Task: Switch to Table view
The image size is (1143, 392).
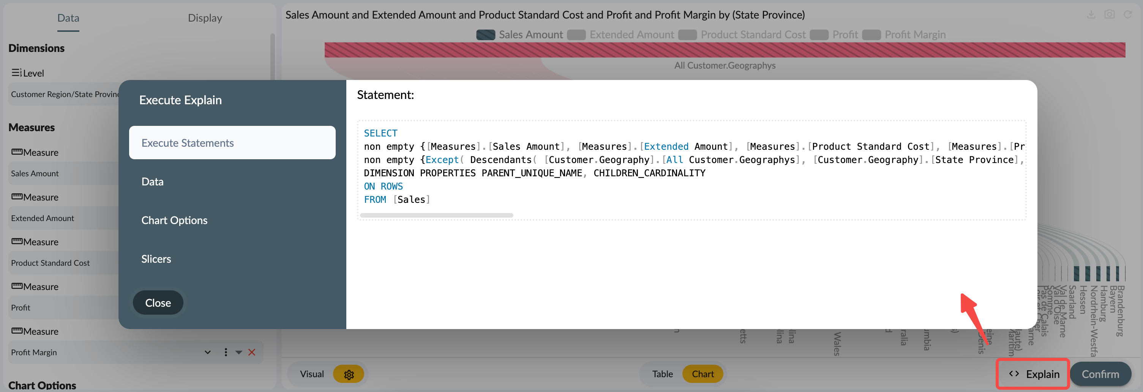Action: coord(662,374)
